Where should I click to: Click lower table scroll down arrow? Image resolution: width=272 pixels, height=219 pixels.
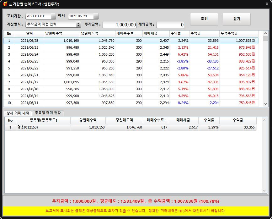(x=264, y=191)
